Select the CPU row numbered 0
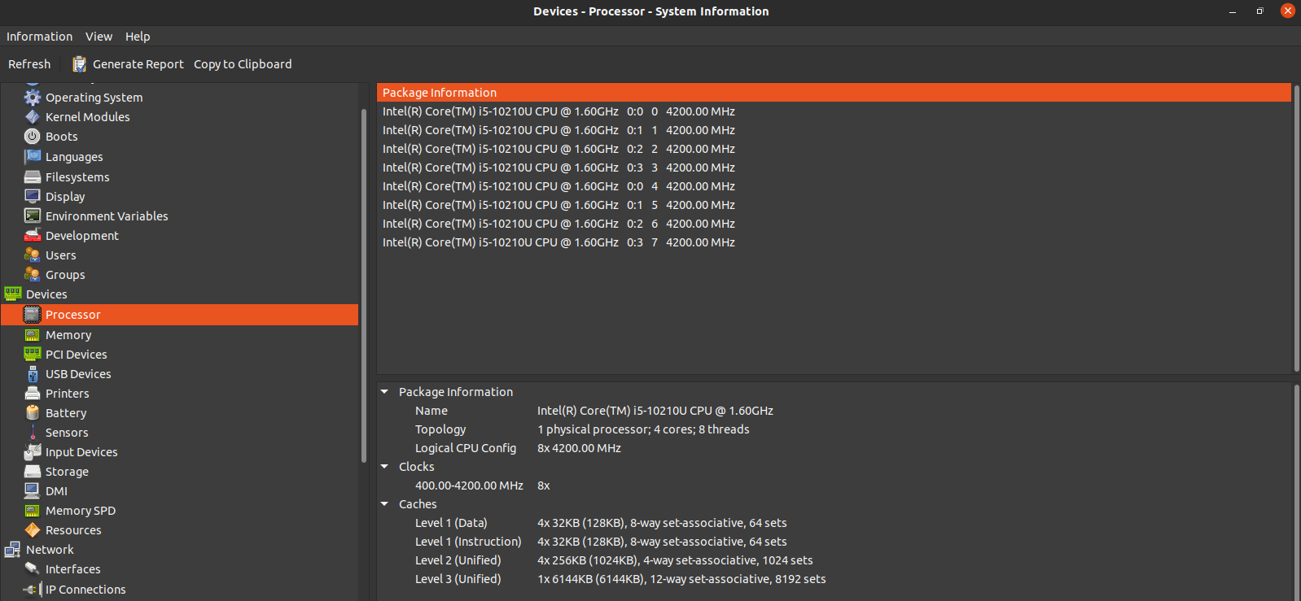The image size is (1301, 601). [834, 111]
